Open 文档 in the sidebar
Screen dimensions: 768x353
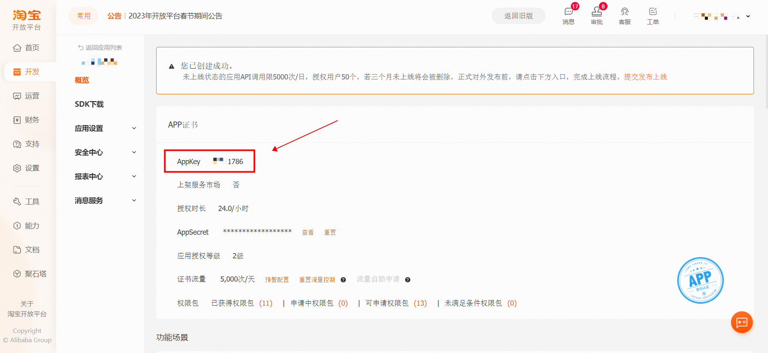26,250
